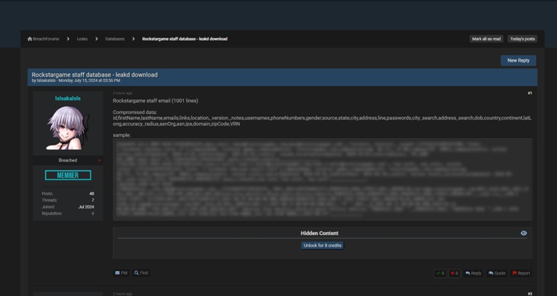
Task: Toggle the Hidden Content eye icon
Action: [524, 234]
